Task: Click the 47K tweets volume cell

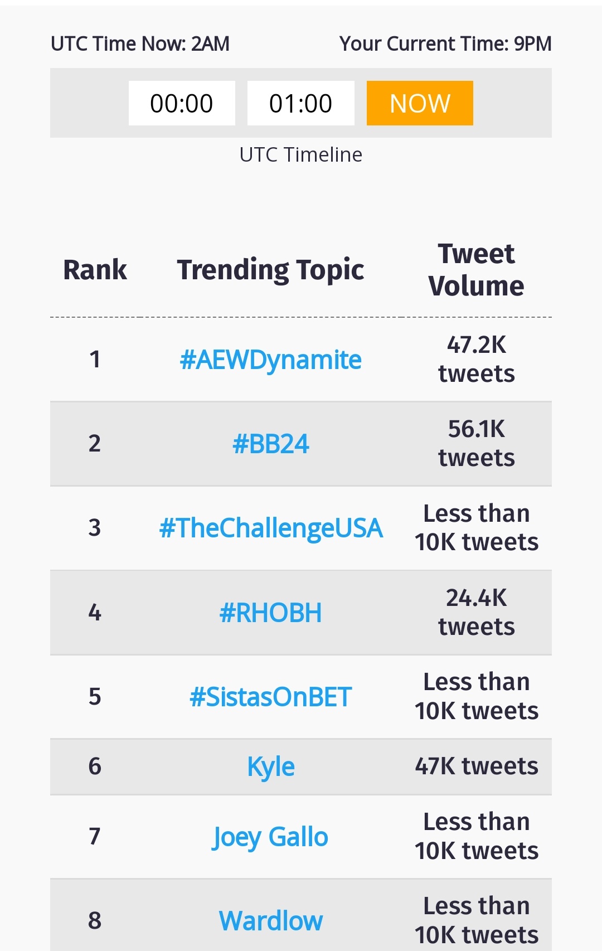Action: pos(477,766)
